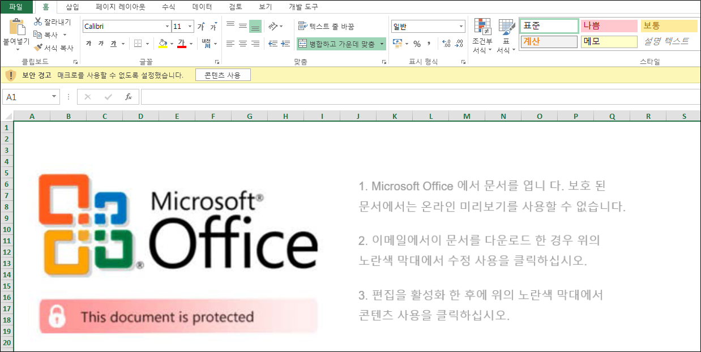Screen dimensions: 701x352
Task: Click the decrease indent icon
Action: [x=272, y=44]
